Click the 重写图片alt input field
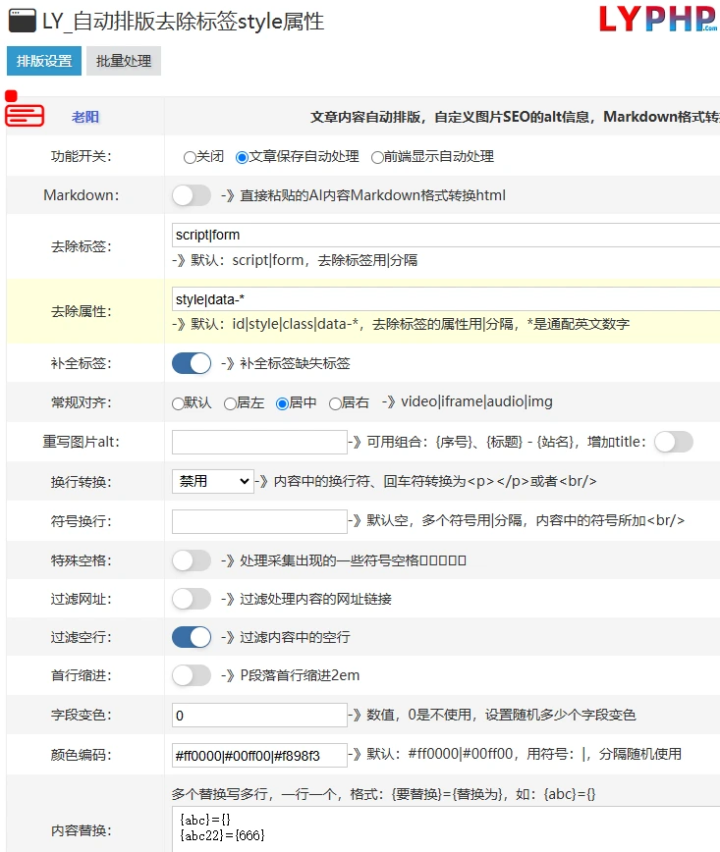Viewport: 720px width, 852px height. click(x=259, y=442)
